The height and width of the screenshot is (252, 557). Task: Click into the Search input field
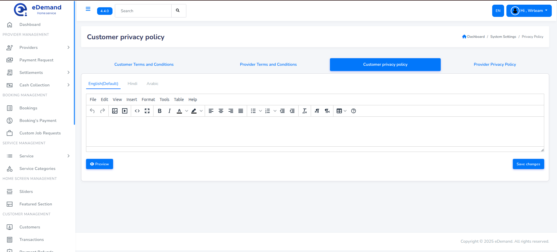click(143, 11)
